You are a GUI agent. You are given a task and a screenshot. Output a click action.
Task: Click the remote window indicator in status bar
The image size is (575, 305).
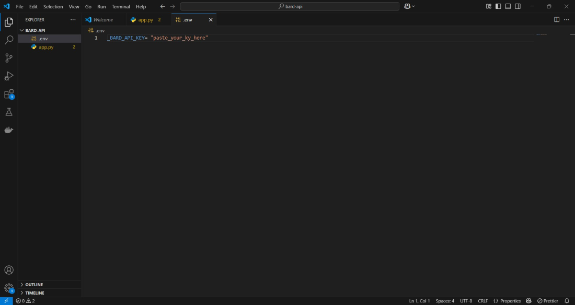(x=6, y=301)
